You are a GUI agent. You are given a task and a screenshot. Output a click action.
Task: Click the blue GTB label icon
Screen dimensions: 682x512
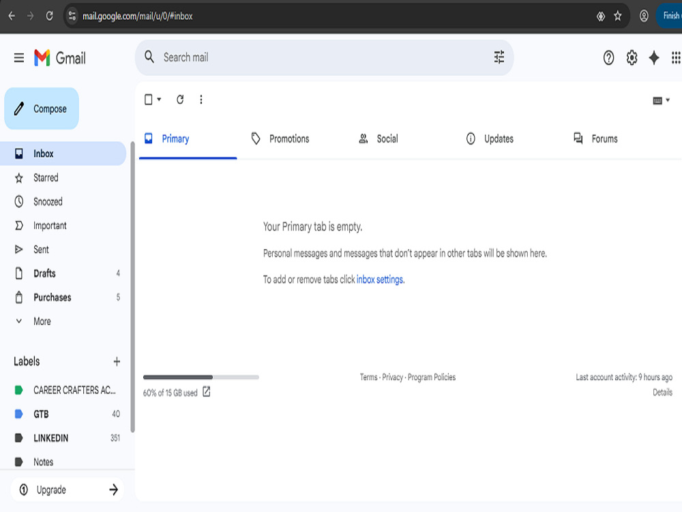(x=18, y=414)
